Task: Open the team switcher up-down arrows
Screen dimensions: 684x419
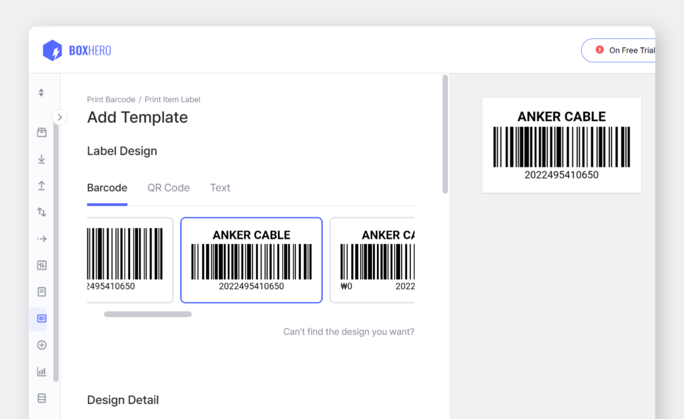Action: click(x=41, y=93)
